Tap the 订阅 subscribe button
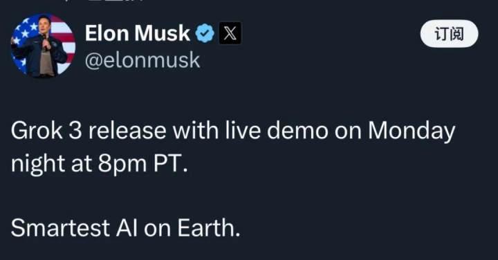 [x=449, y=34]
